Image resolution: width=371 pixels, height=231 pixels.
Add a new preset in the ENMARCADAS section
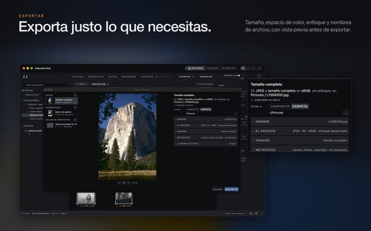(75, 108)
